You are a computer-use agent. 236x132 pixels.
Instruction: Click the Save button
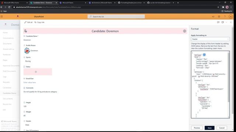(209, 128)
